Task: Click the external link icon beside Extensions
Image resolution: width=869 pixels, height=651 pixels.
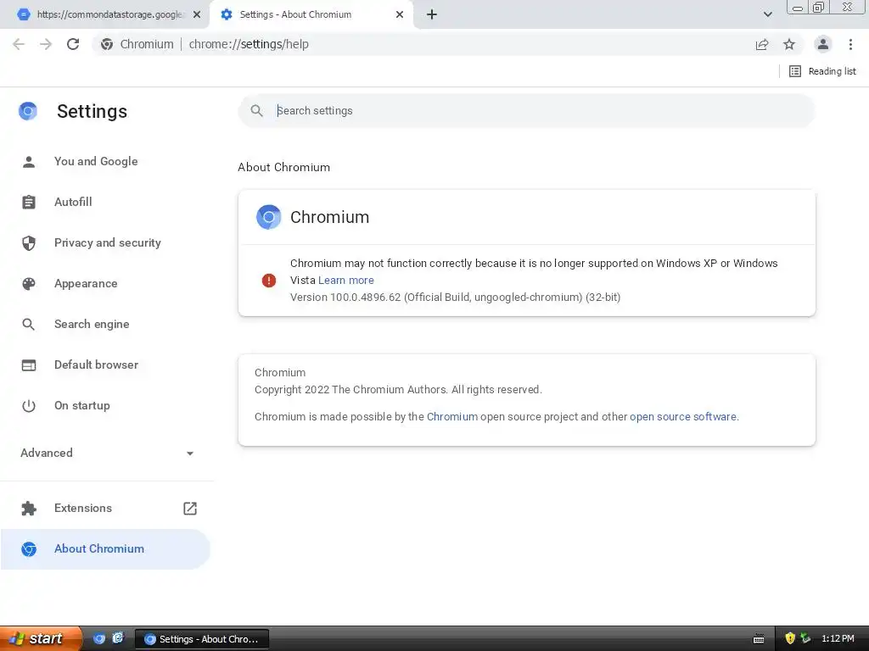Action: [x=190, y=509]
